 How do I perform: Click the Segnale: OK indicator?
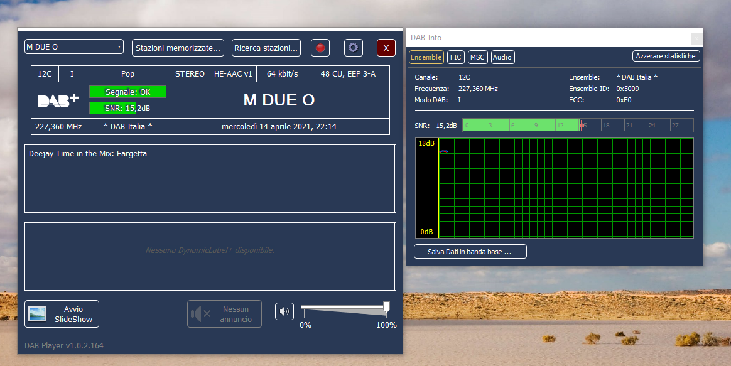pos(127,92)
